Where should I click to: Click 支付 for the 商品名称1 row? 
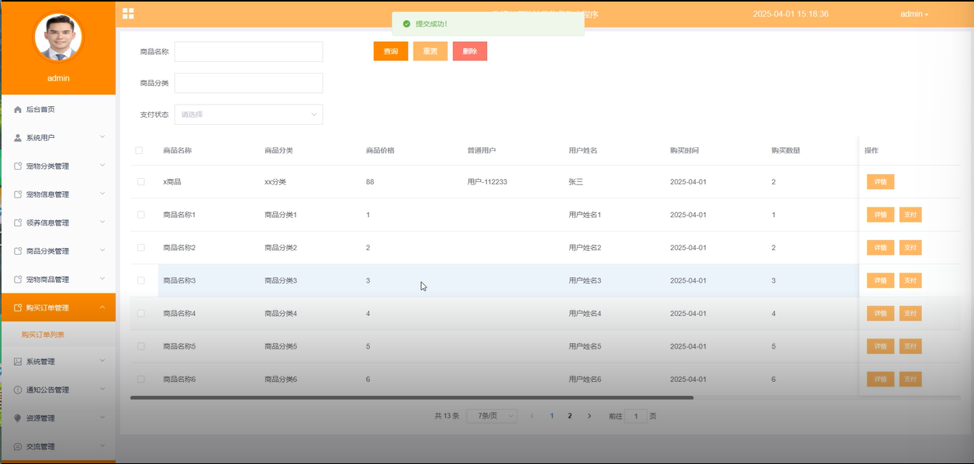[x=910, y=215]
